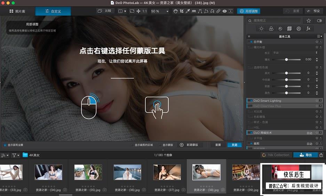Click camera icon under thumbnail (38).jpg
The image size is (326, 196).
[x=223, y=190]
